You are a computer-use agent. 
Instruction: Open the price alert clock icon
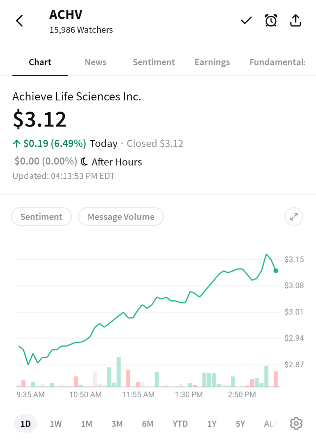(x=271, y=21)
